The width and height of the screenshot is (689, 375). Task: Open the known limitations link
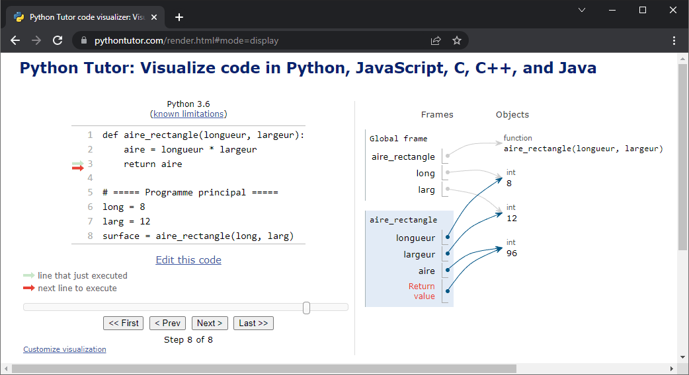tap(188, 114)
